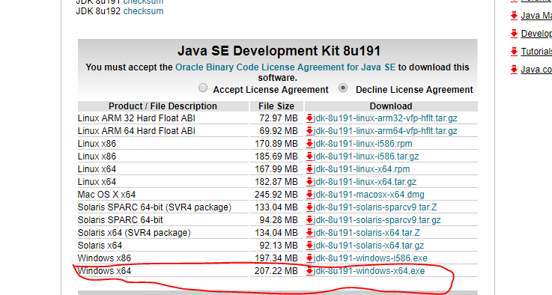Click download arrow icon for linux-arm64 file

[309, 131]
